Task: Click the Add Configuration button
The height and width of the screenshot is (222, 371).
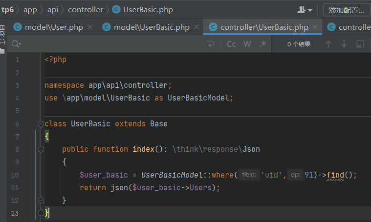Action: coord(346,9)
